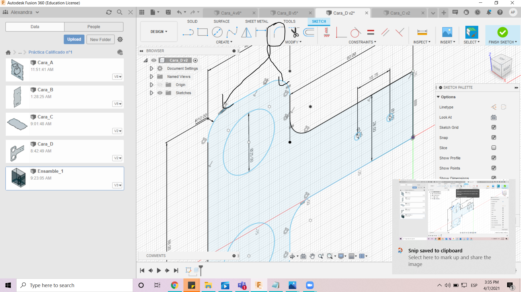Toggle the Show Points checkbox
521x292 pixels.
pos(494,168)
